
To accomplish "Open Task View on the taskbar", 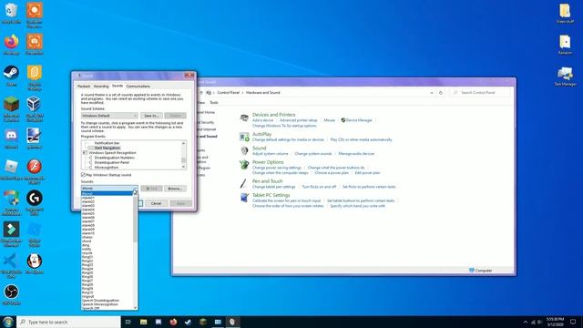I will pos(128,322).
